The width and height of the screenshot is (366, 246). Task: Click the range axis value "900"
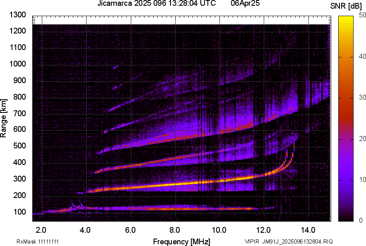(x=19, y=80)
